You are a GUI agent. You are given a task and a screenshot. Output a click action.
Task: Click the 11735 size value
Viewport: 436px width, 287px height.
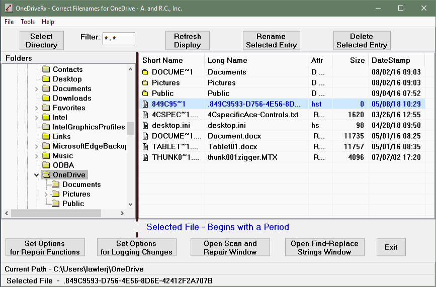[354, 136]
